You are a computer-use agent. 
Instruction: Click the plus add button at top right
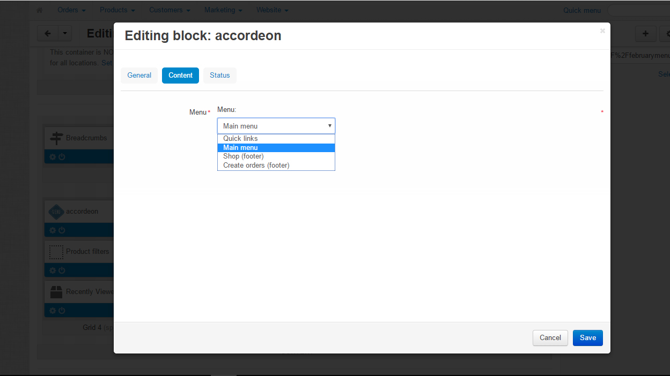[645, 34]
